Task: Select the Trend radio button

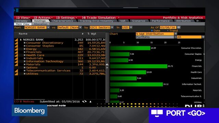Action: coord(168,30)
